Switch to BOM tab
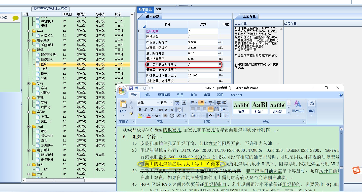 (x=159, y=9)
